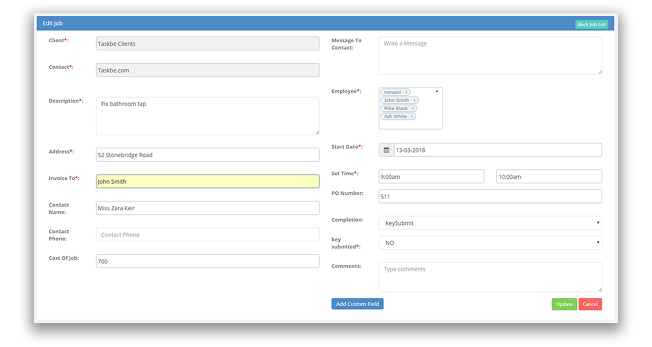Open the Completion dropdown showing KeySubmit
The height and width of the screenshot is (347, 652).
click(490, 223)
